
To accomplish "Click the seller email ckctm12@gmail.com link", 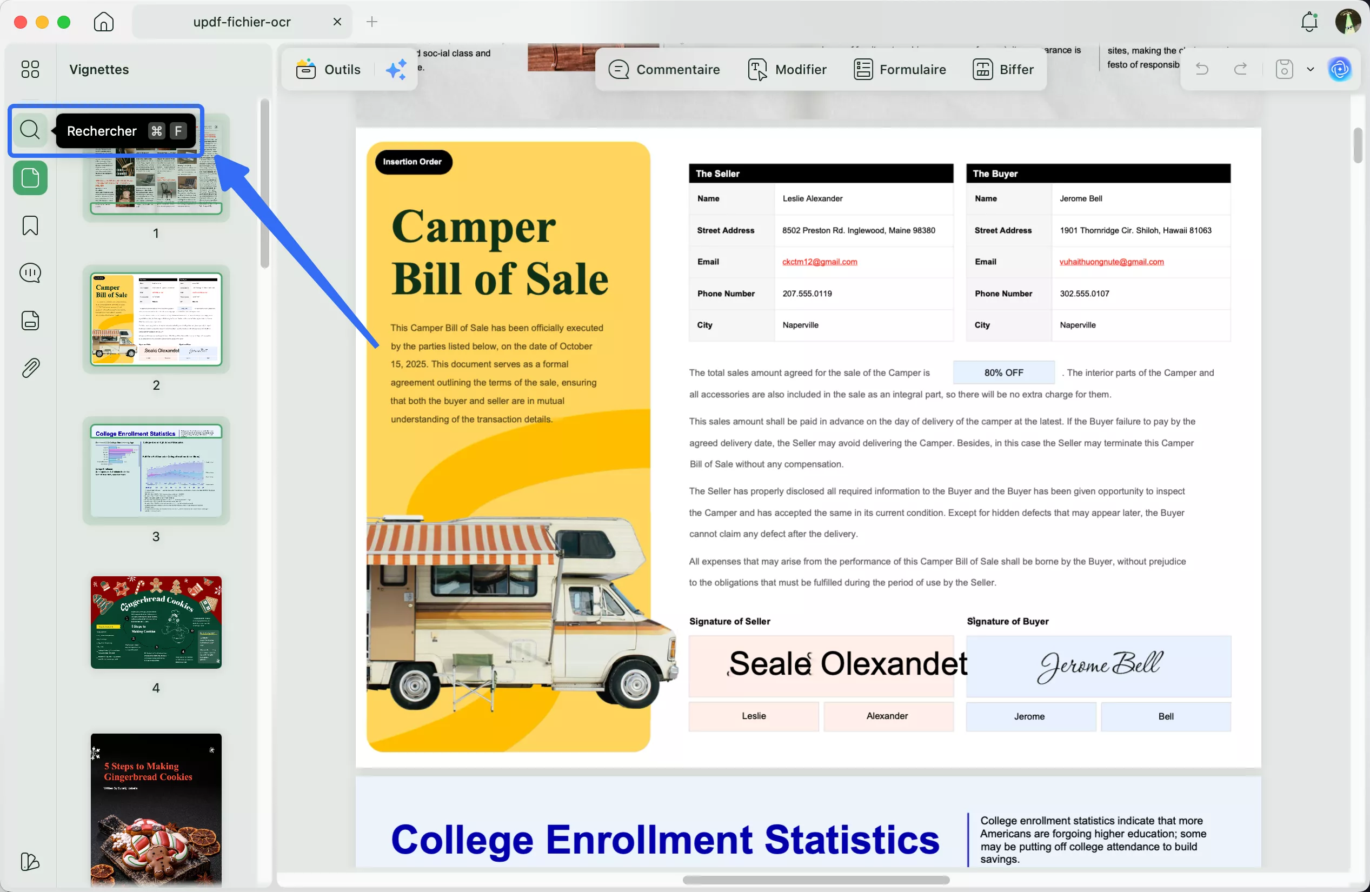I will [819, 262].
